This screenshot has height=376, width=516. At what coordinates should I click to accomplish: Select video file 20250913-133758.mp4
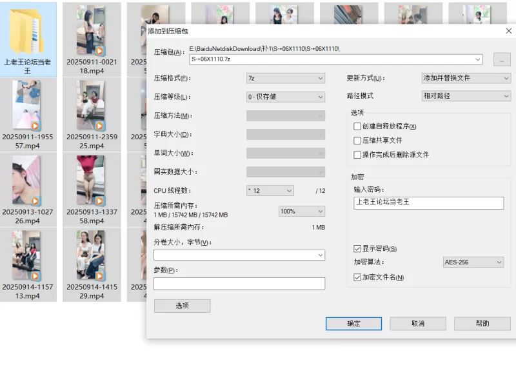[92, 190]
